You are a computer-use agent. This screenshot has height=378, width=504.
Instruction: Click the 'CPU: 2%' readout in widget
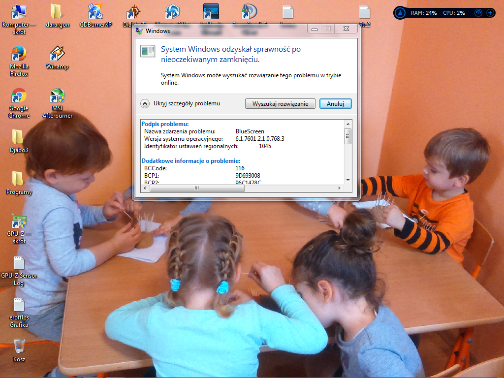(x=454, y=13)
